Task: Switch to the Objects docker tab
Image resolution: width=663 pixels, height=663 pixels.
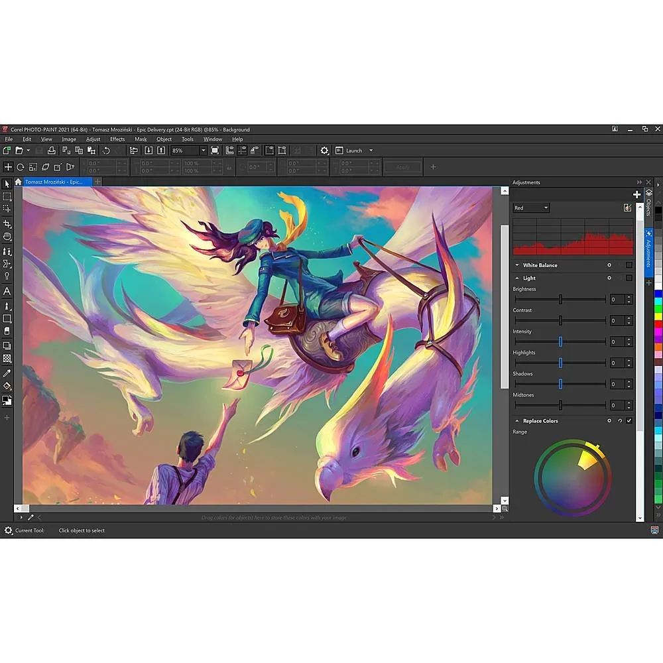Action: point(648,199)
